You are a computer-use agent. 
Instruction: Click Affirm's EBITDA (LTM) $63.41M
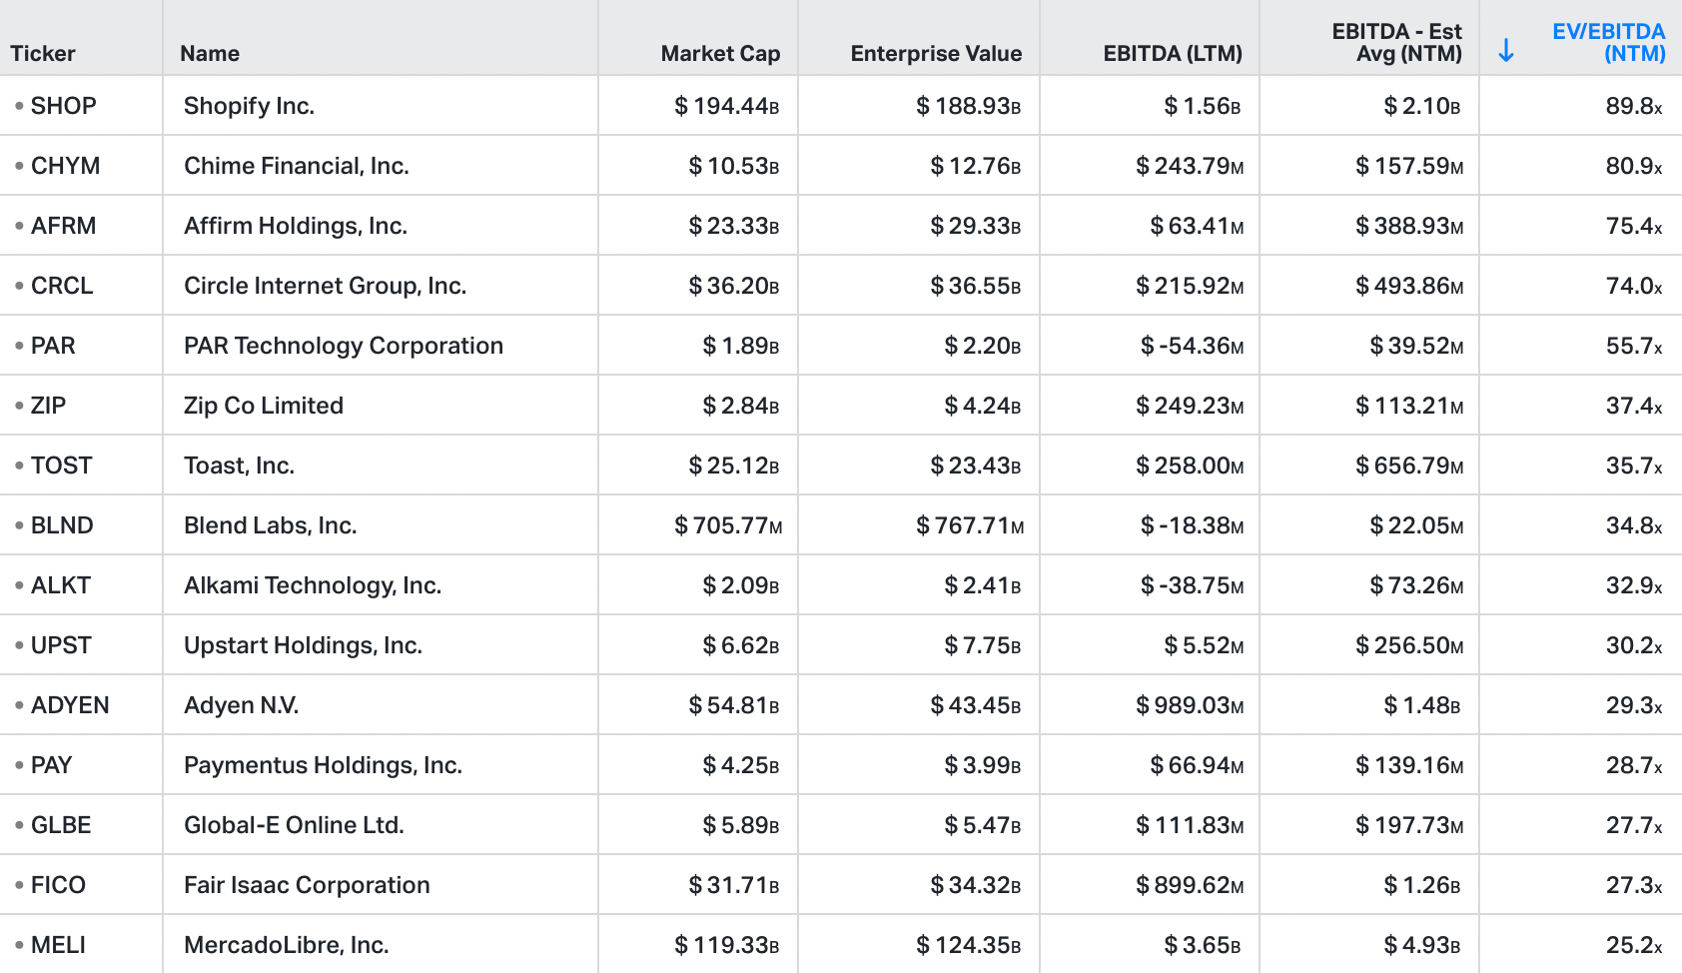point(1198,226)
